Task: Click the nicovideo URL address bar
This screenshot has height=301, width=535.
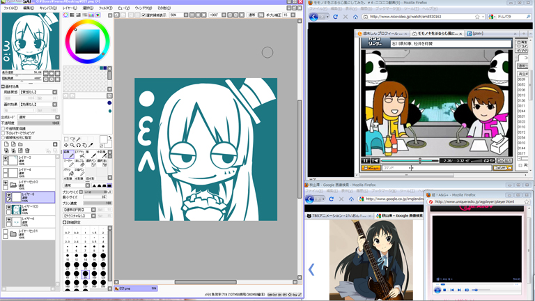Action: pyautogui.click(x=421, y=17)
